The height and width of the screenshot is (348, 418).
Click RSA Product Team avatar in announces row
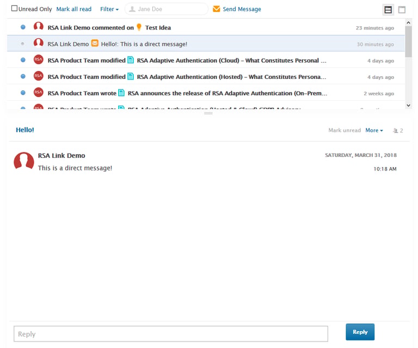39,92
